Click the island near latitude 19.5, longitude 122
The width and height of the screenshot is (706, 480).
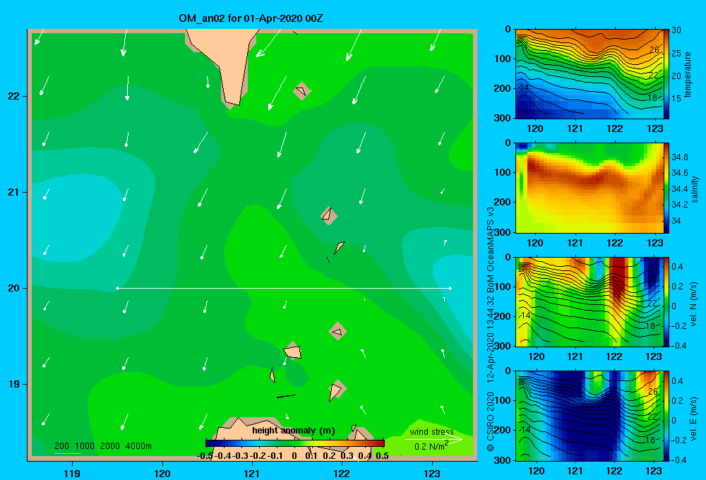[337, 331]
